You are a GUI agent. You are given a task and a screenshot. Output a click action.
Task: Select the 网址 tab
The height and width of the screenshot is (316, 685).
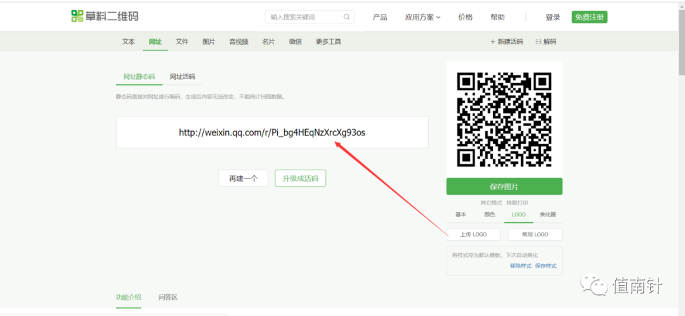click(155, 42)
